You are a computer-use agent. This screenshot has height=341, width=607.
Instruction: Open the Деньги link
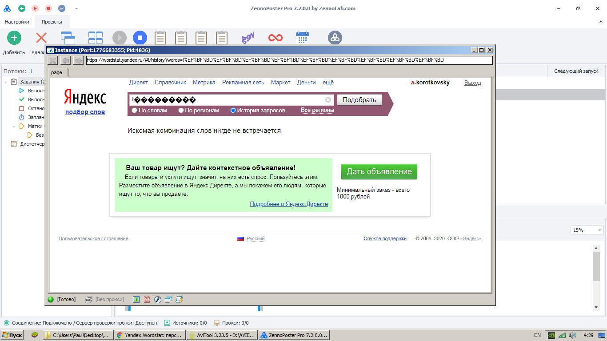[307, 83]
